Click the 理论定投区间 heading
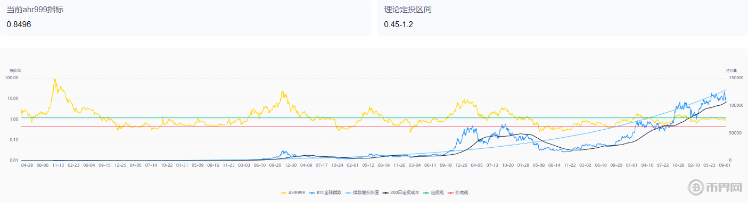Viewport: 748px width, 202px height. pos(407,9)
